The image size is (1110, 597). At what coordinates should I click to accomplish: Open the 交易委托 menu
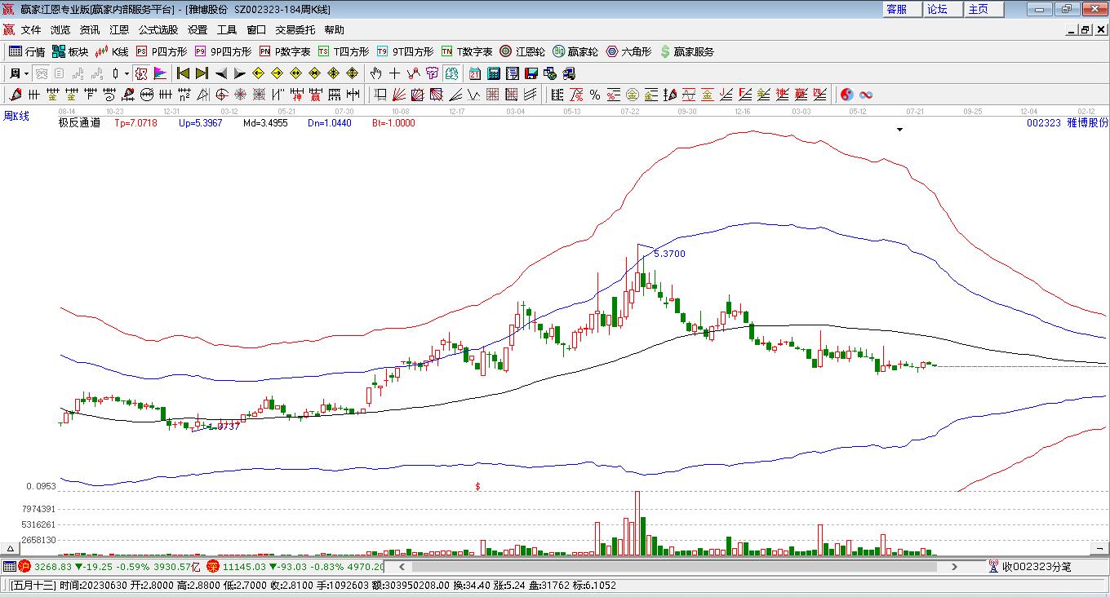click(295, 29)
